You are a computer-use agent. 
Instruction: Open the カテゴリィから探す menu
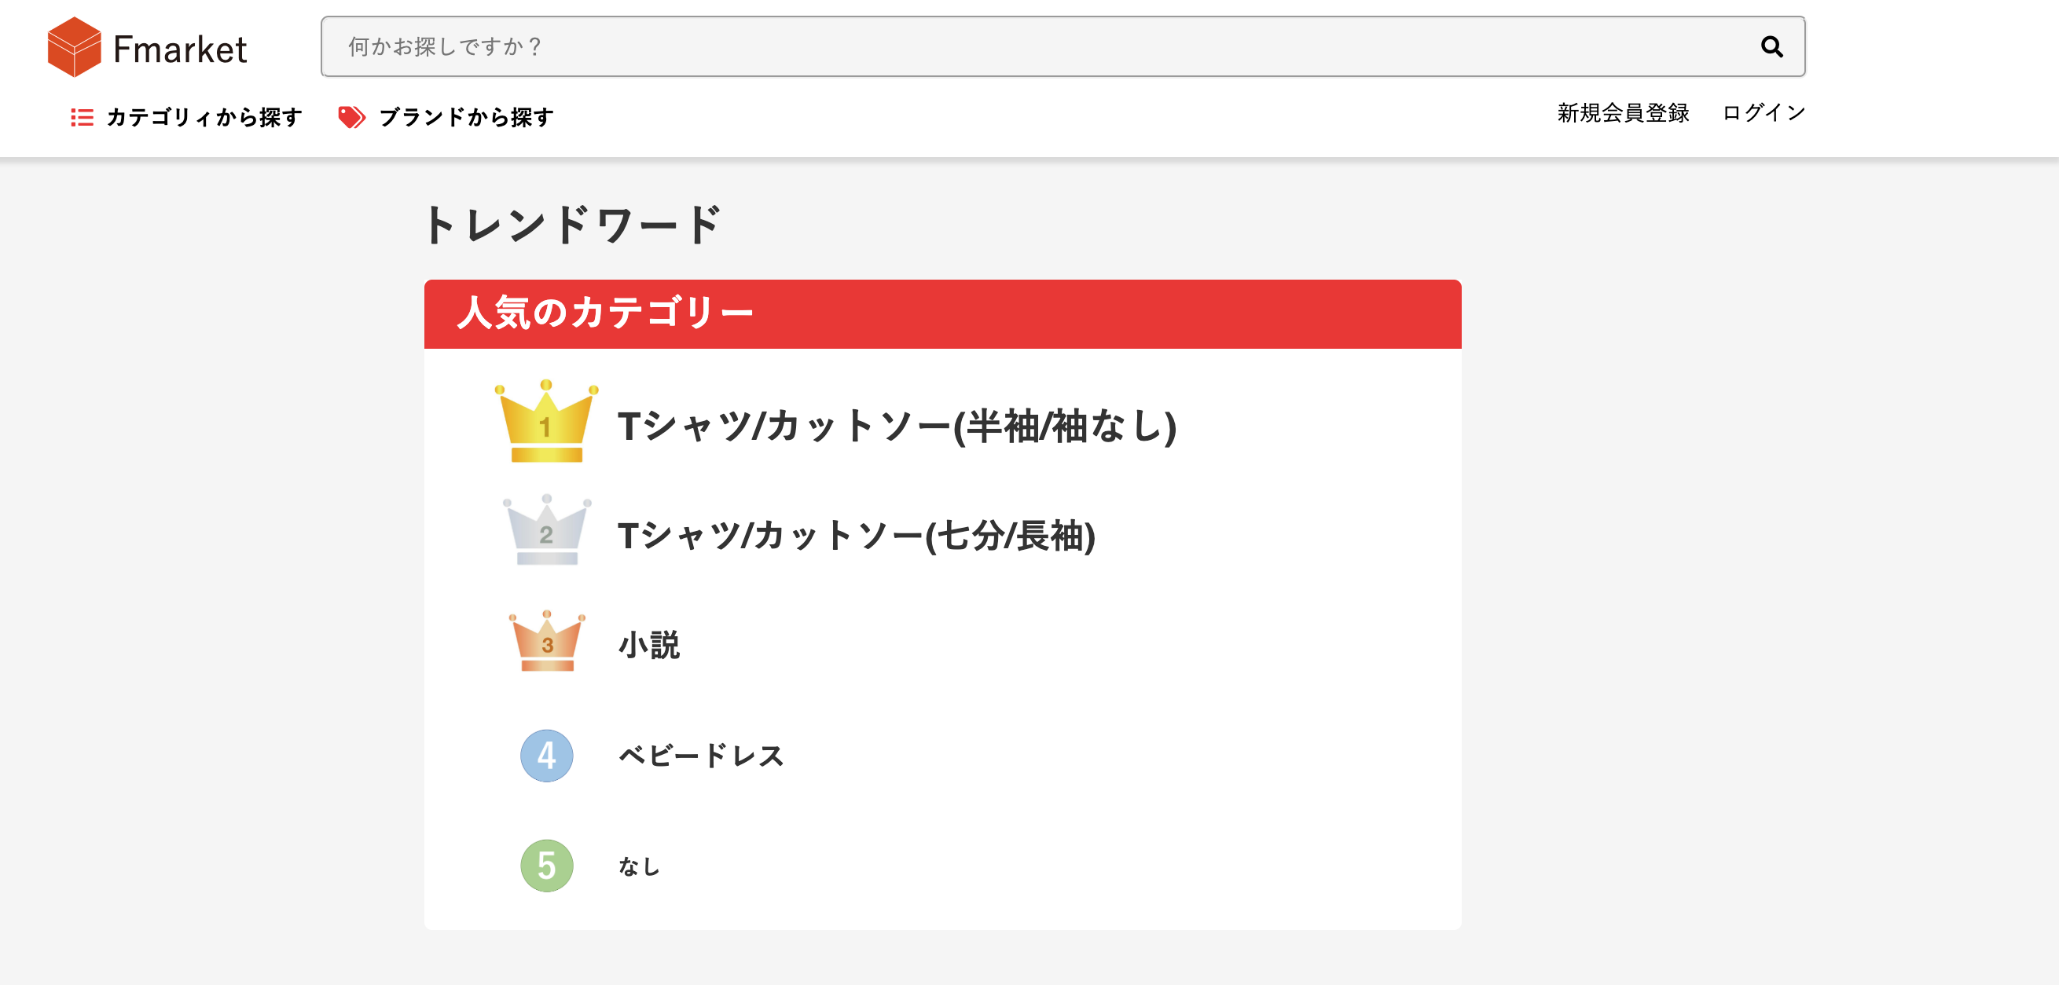(204, 118)
